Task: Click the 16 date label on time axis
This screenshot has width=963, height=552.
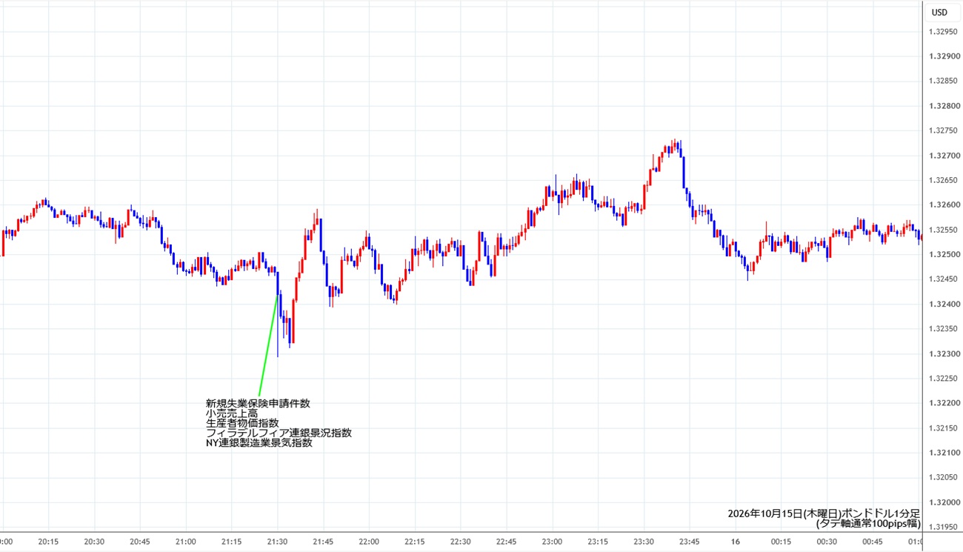Action: coord(736,542)
